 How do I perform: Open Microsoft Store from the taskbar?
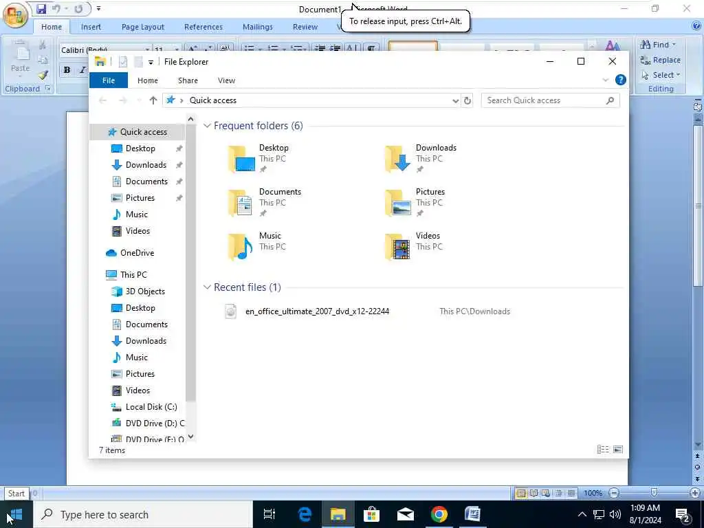tap(371, 514)
